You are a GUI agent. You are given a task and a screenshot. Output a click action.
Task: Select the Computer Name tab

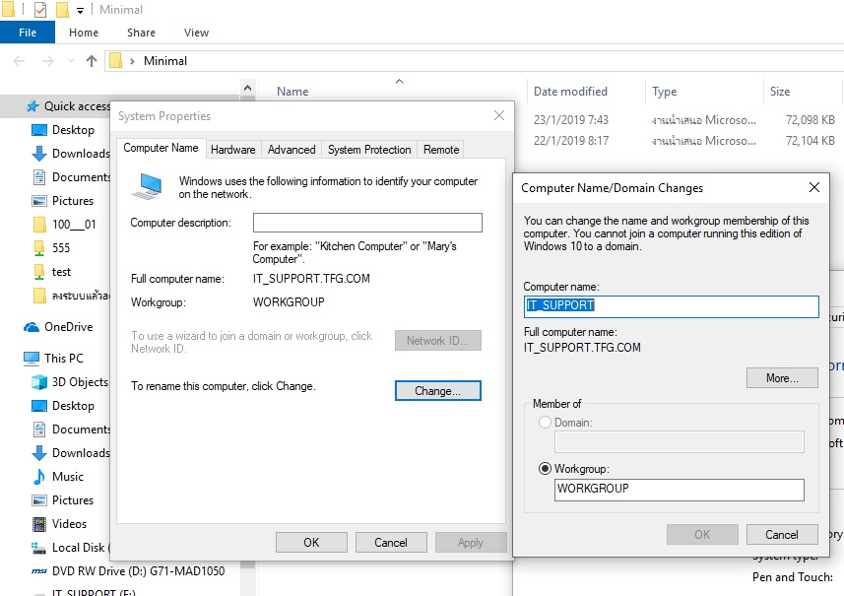point(161,148)
